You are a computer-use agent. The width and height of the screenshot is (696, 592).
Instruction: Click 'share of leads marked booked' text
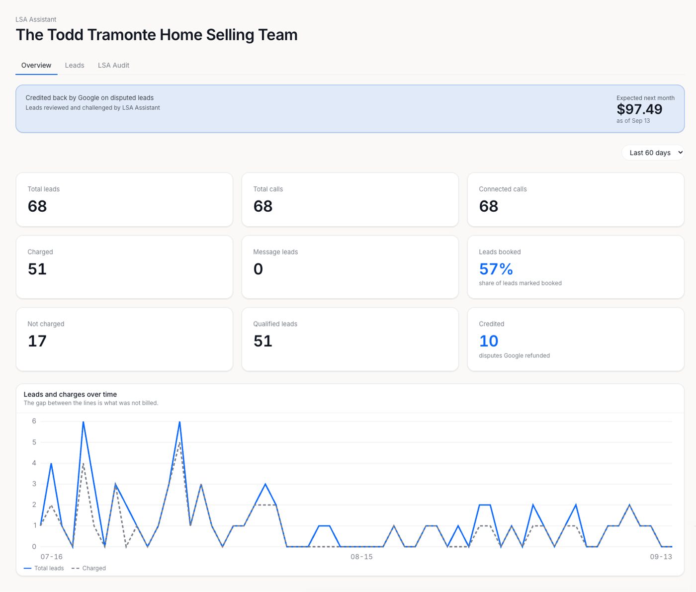pyautogui.click(x=520, y=283)
